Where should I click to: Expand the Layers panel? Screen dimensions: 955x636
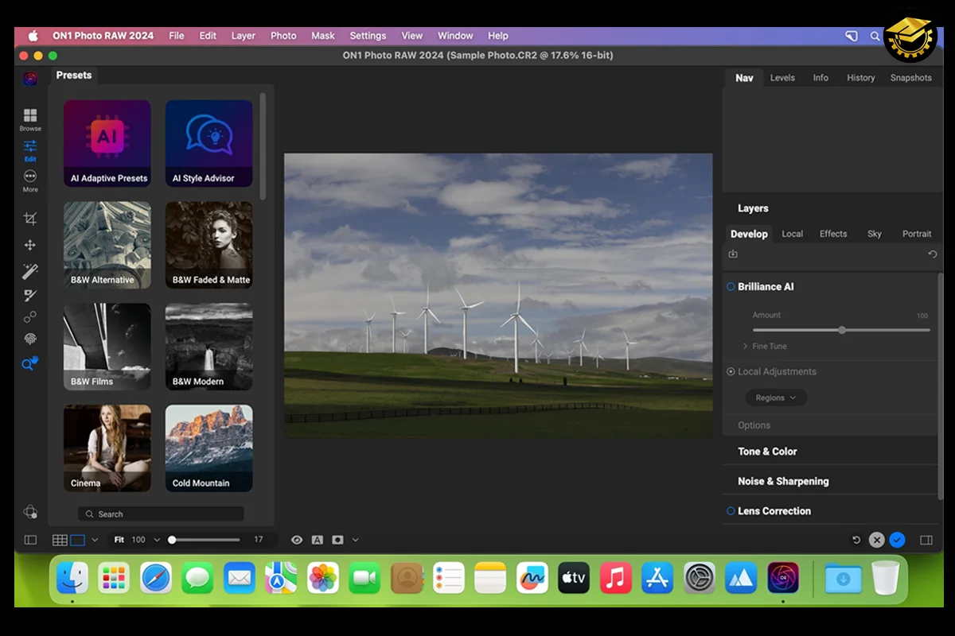click(753, 208)
